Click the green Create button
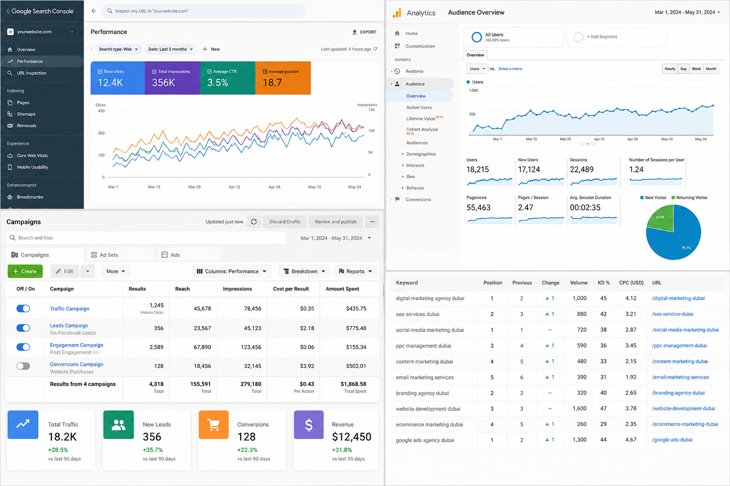The height and width of the screenshot is (486, 730). [x=25, y=271]
